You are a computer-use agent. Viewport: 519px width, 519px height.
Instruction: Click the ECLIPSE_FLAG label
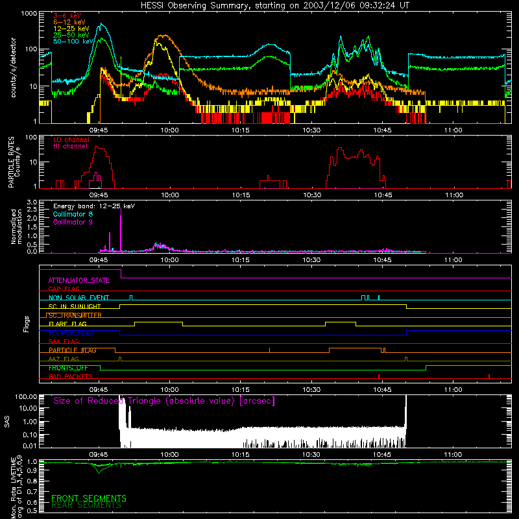[x=71, y=333]
